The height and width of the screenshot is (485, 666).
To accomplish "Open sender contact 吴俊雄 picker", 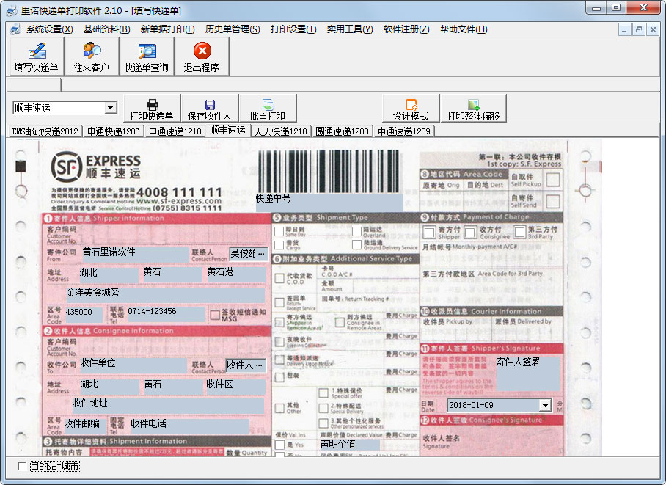I will (261, 254).
